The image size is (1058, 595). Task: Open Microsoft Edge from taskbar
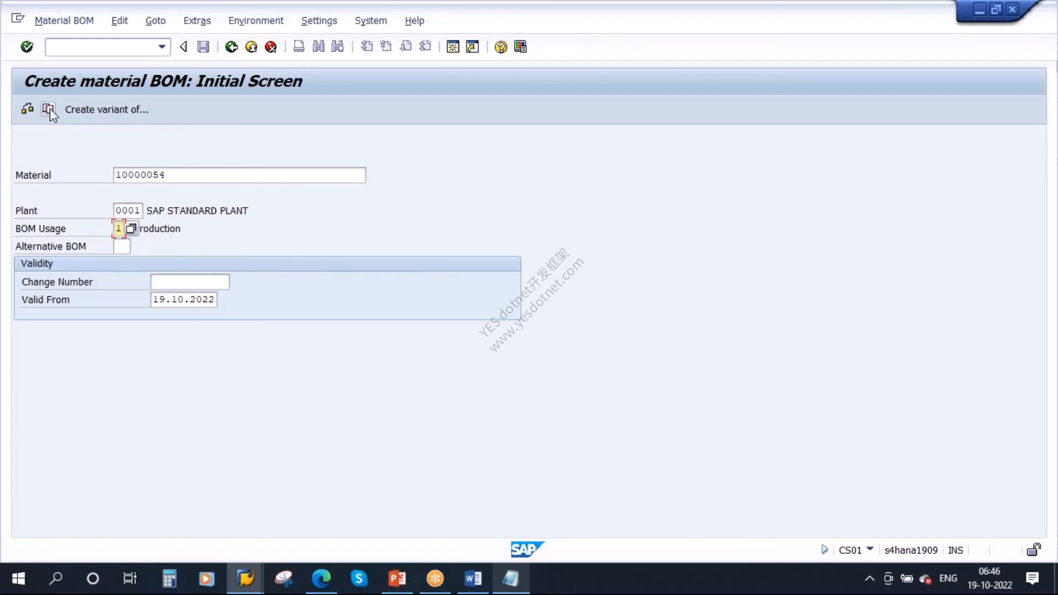click(x=321, y=578)
